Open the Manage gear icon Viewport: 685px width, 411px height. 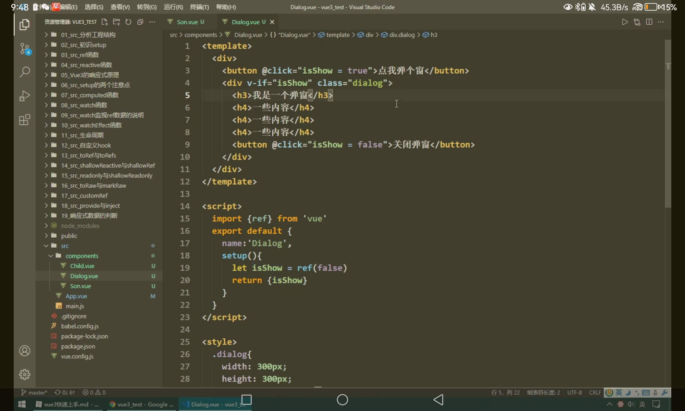pyautogui.click(x=25, y=374)
